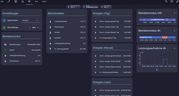Viewport: 179px width, 96px height.
Task: Click the Warmwasser 48,5 °C chip
Action: (x=106, y=7)
